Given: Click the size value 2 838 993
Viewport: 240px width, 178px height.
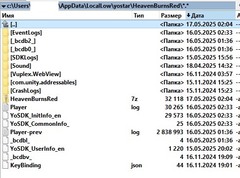Looking at the screenshot, I should 170,132.
